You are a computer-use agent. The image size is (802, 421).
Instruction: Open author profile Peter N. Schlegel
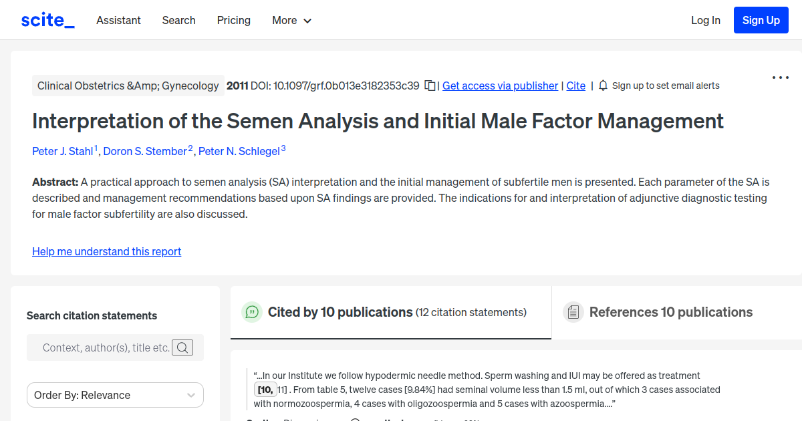point(238,151)
